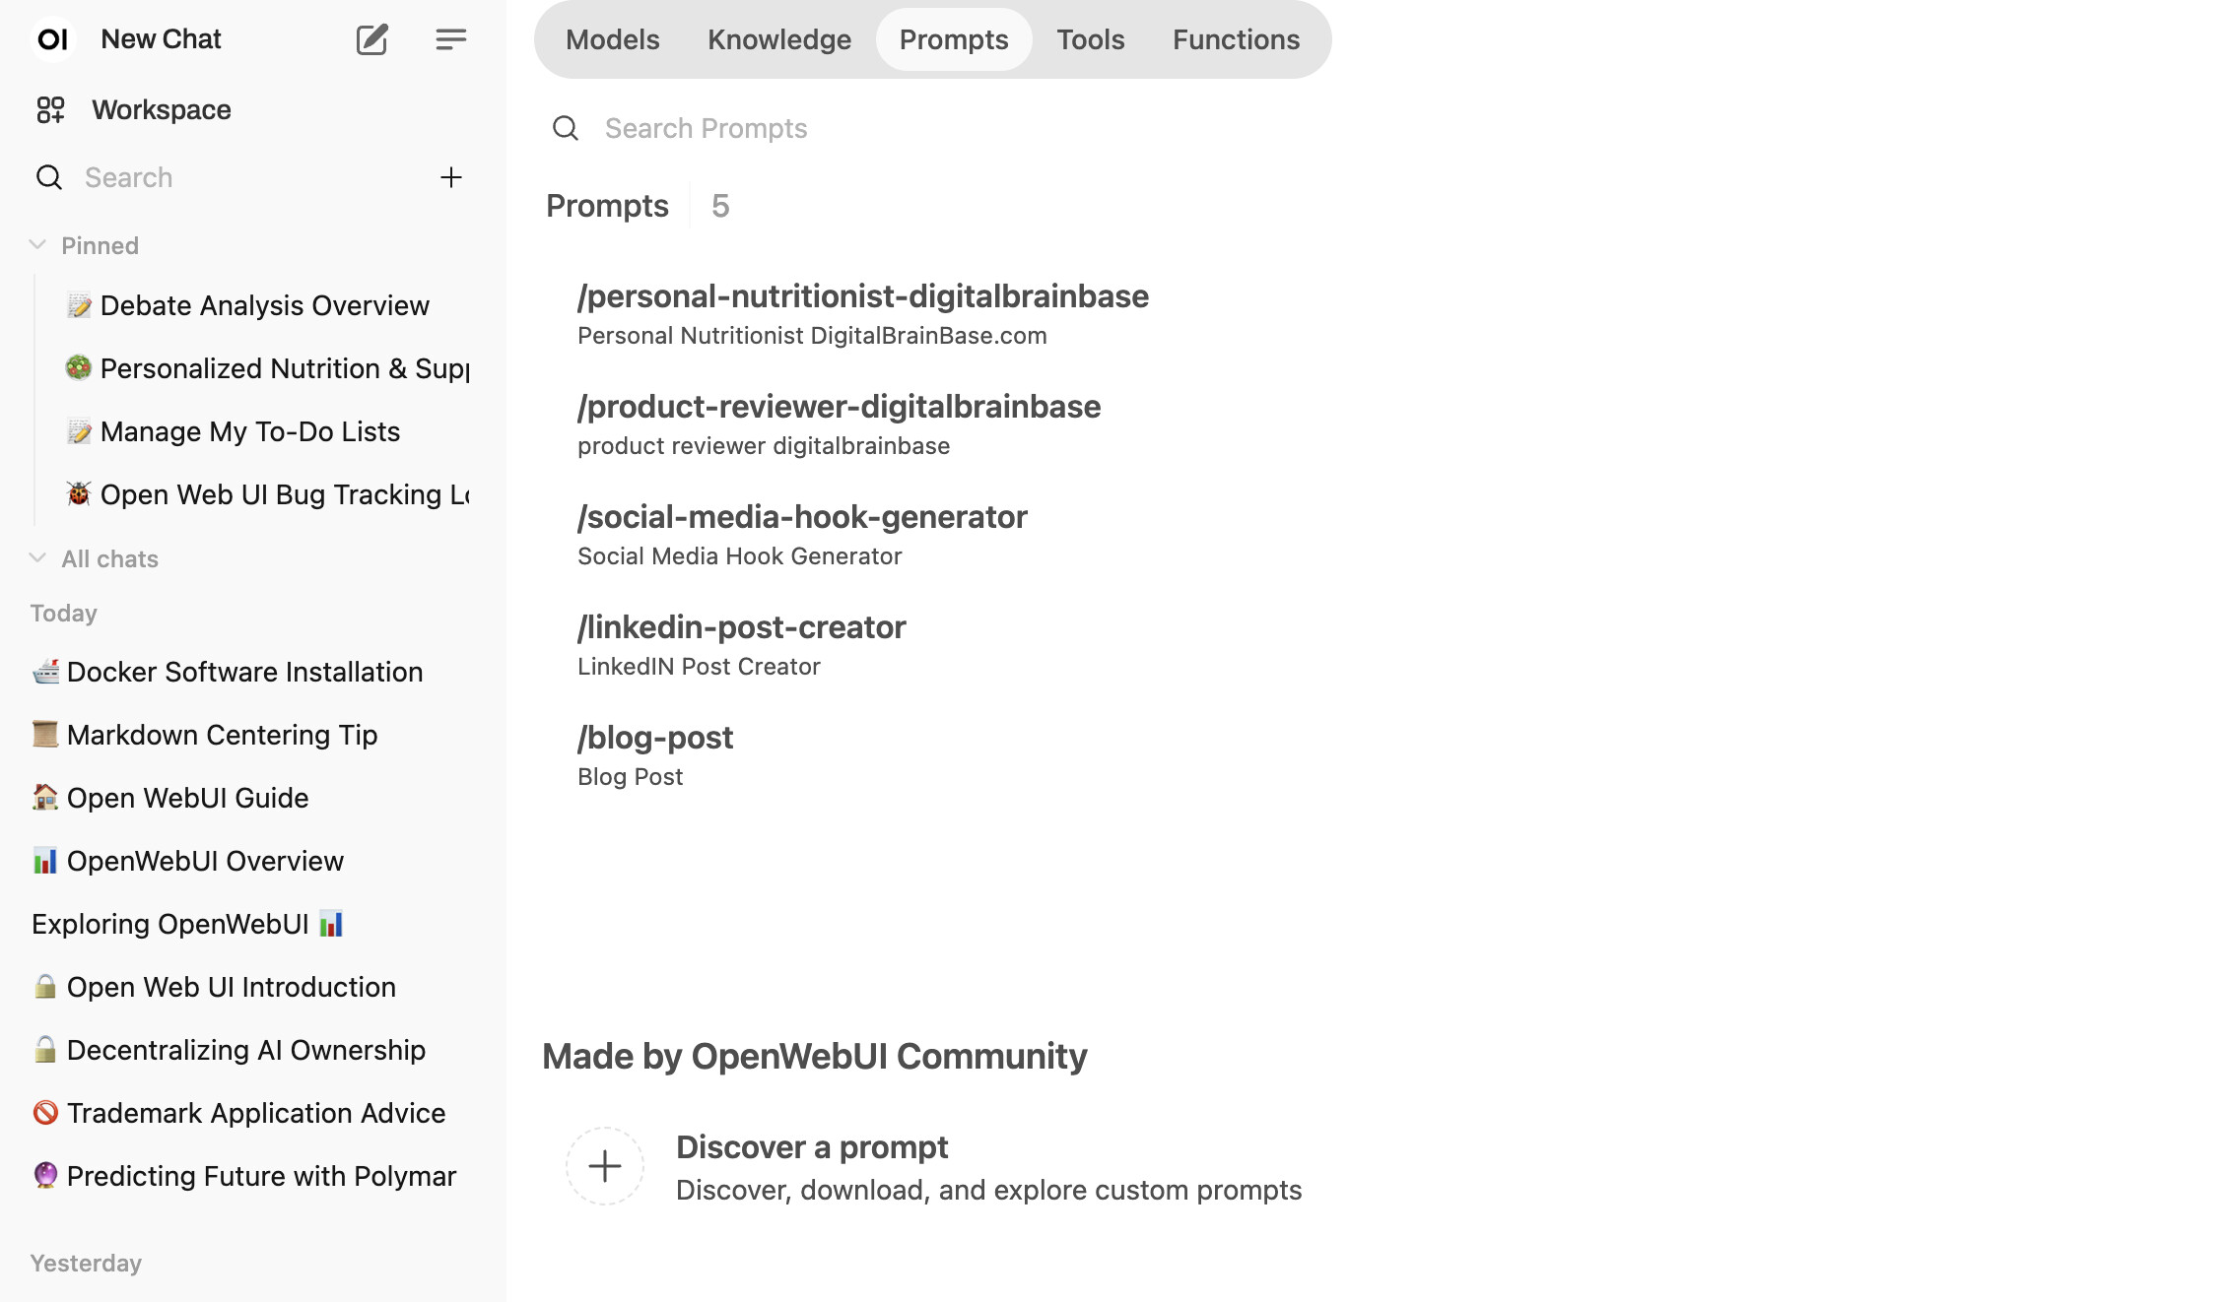This screenshot has width=2225, height=1302.
Task: Open /personal-nutritionist-digitalbrainbase prompt
Action: [x=863, y=295]
